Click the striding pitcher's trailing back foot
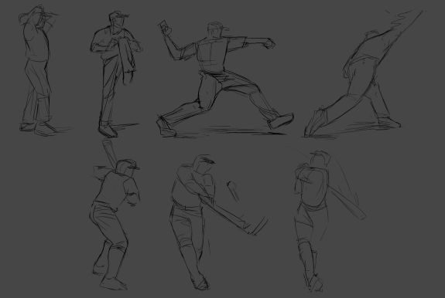Image resolution: width=445 pixels, height=298 pixels. 166,127
